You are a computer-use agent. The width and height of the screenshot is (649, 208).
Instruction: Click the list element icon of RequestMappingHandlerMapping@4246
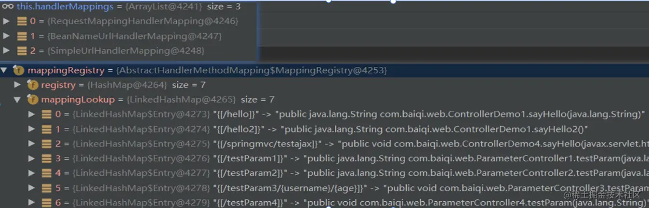coord(22,21)
